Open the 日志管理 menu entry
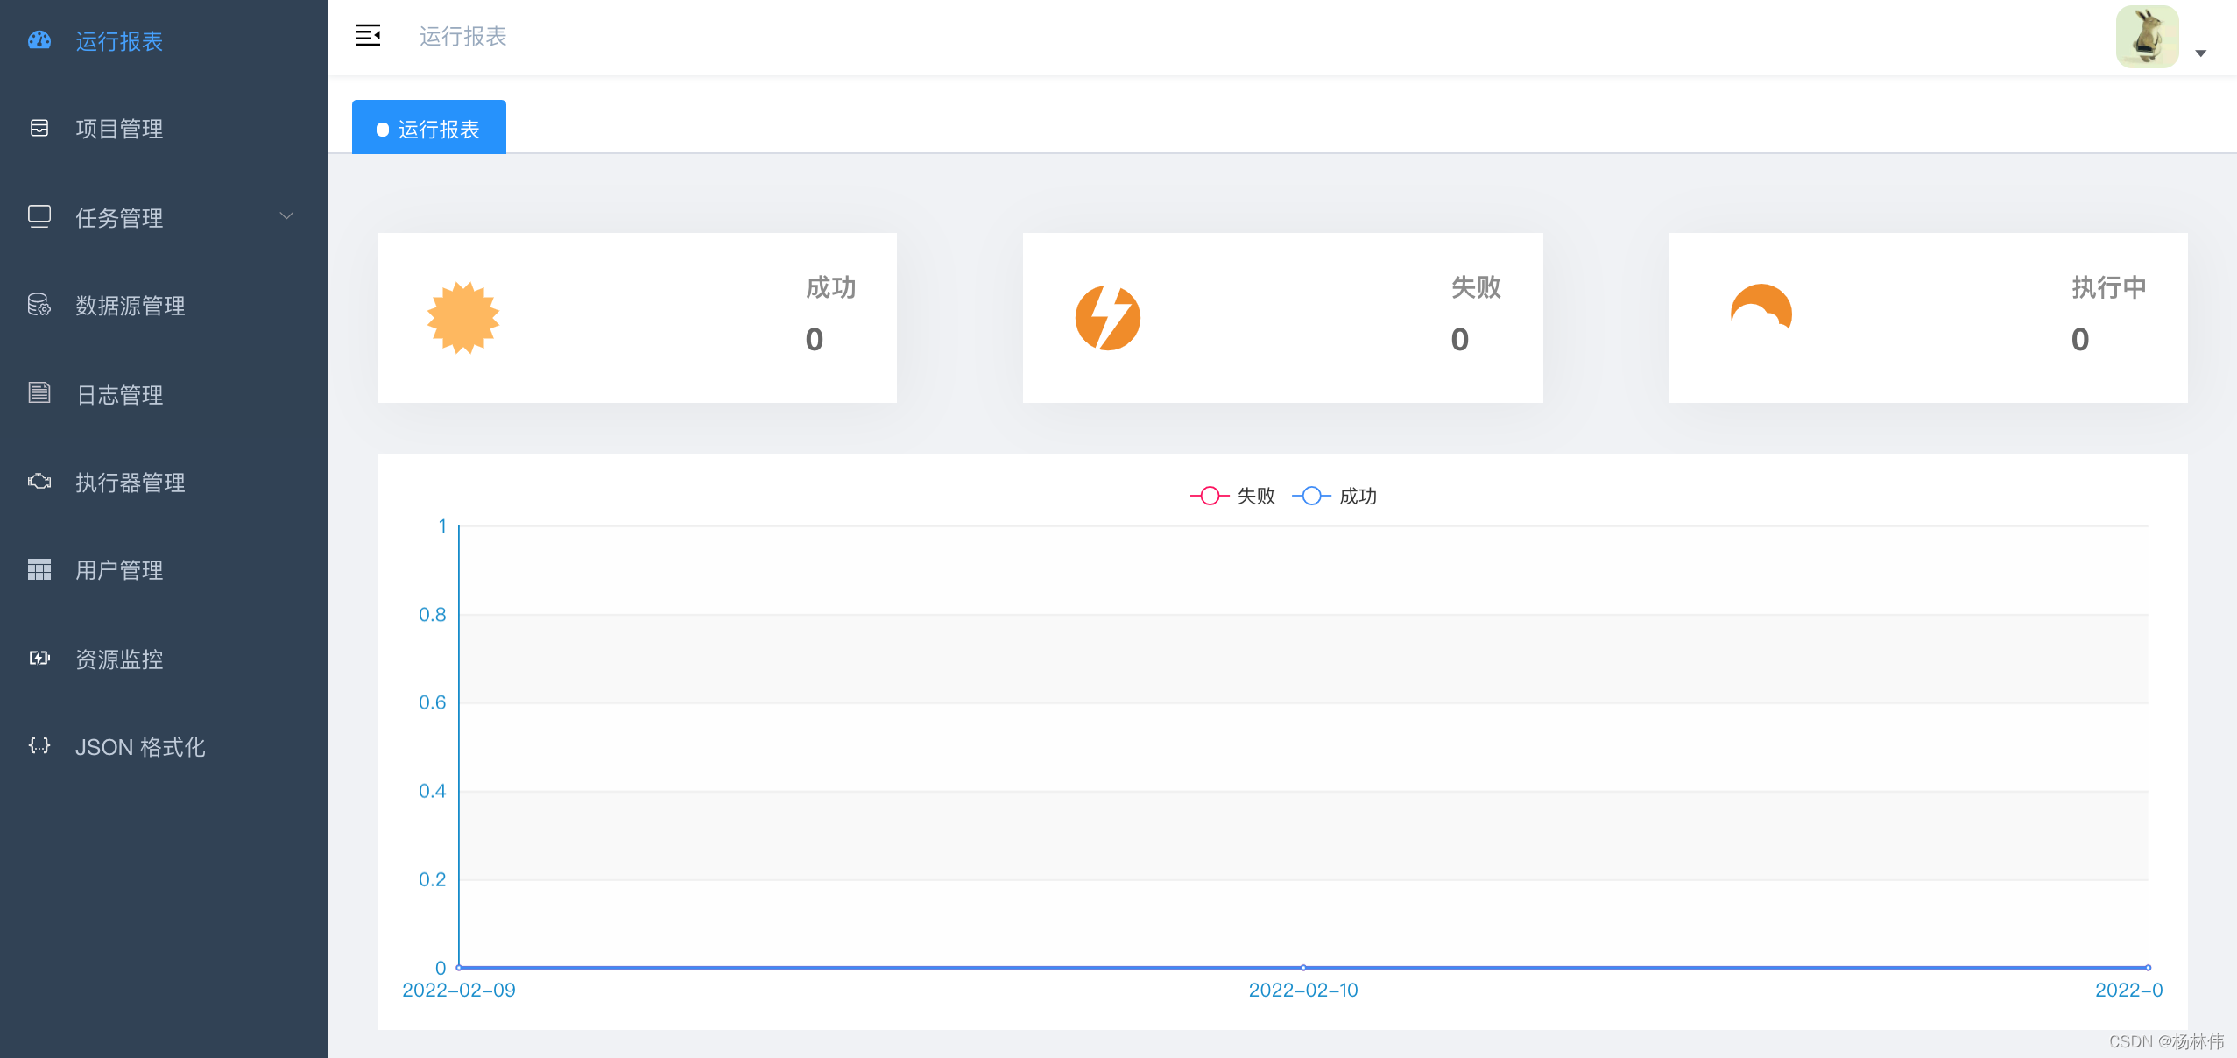The image size is (2237, 1058). [x=118, y=394]
